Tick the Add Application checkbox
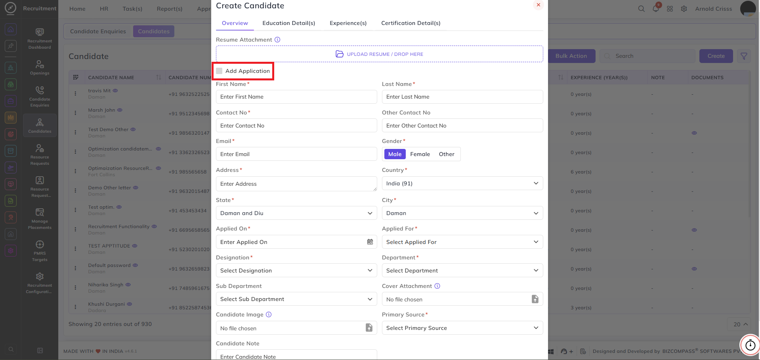The image size is (760, 360). pos(219,71)
